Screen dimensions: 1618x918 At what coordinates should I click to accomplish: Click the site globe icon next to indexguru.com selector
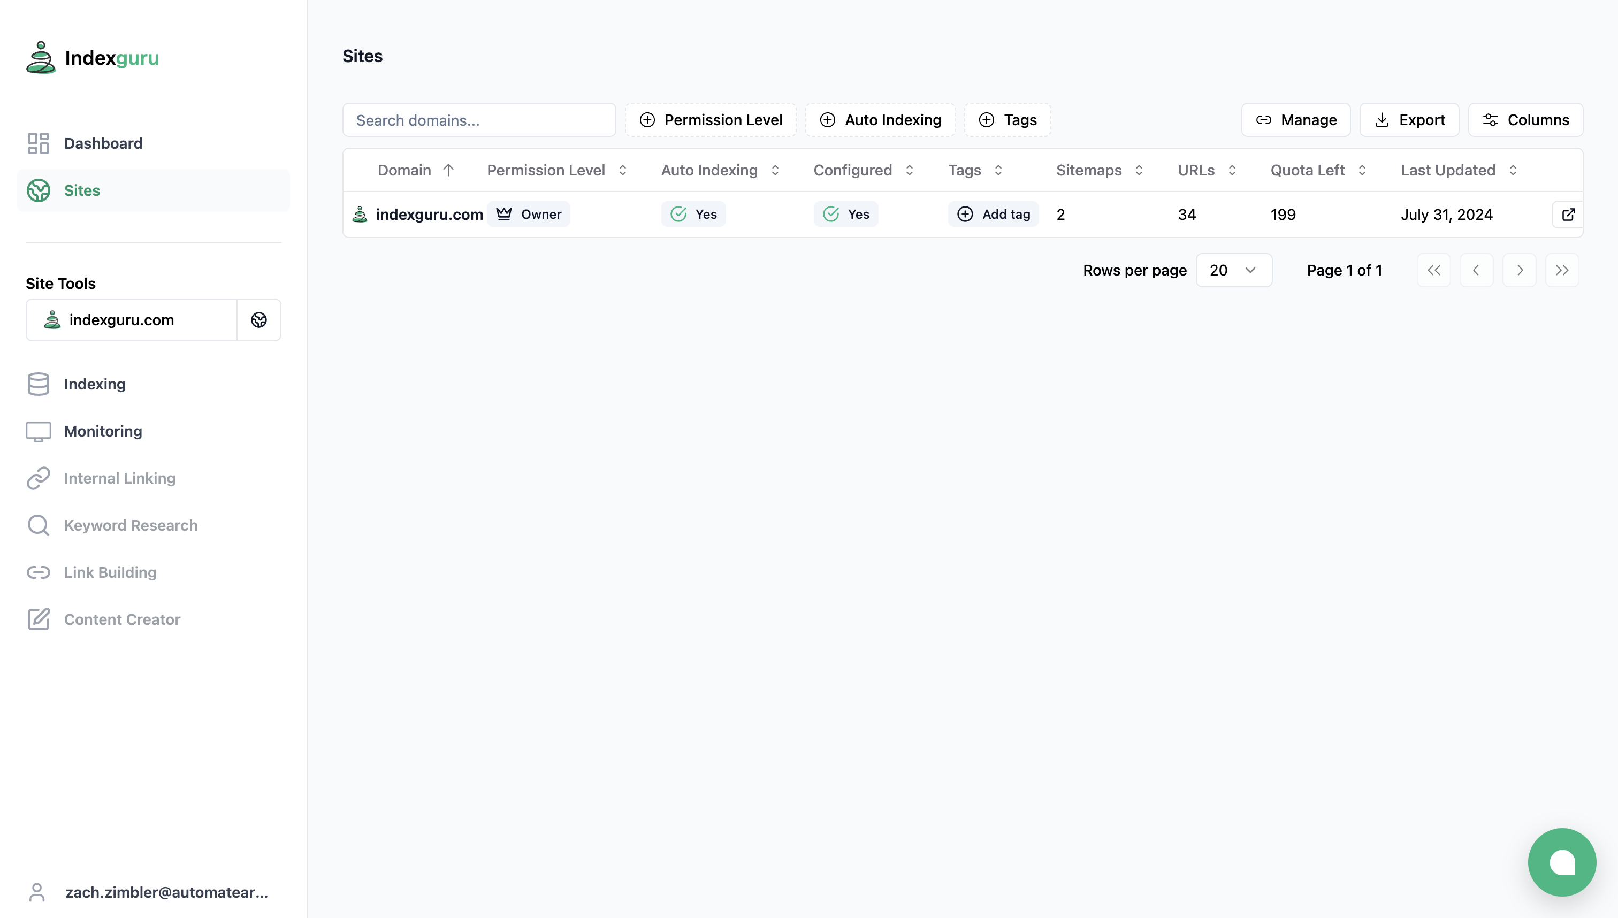tap(258, 320)
